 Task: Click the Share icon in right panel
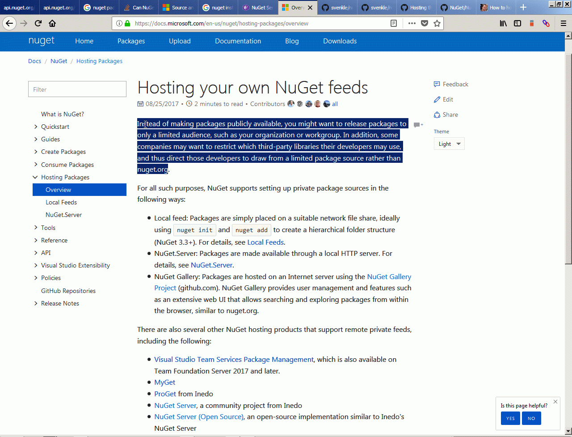(437, 115)
